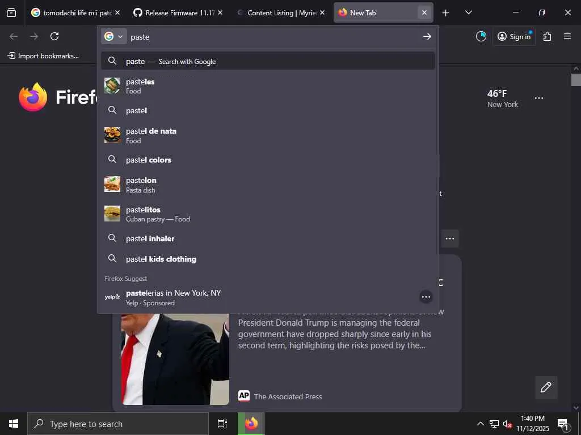Open the Firefox hamburger menu

tap(567, 36)
